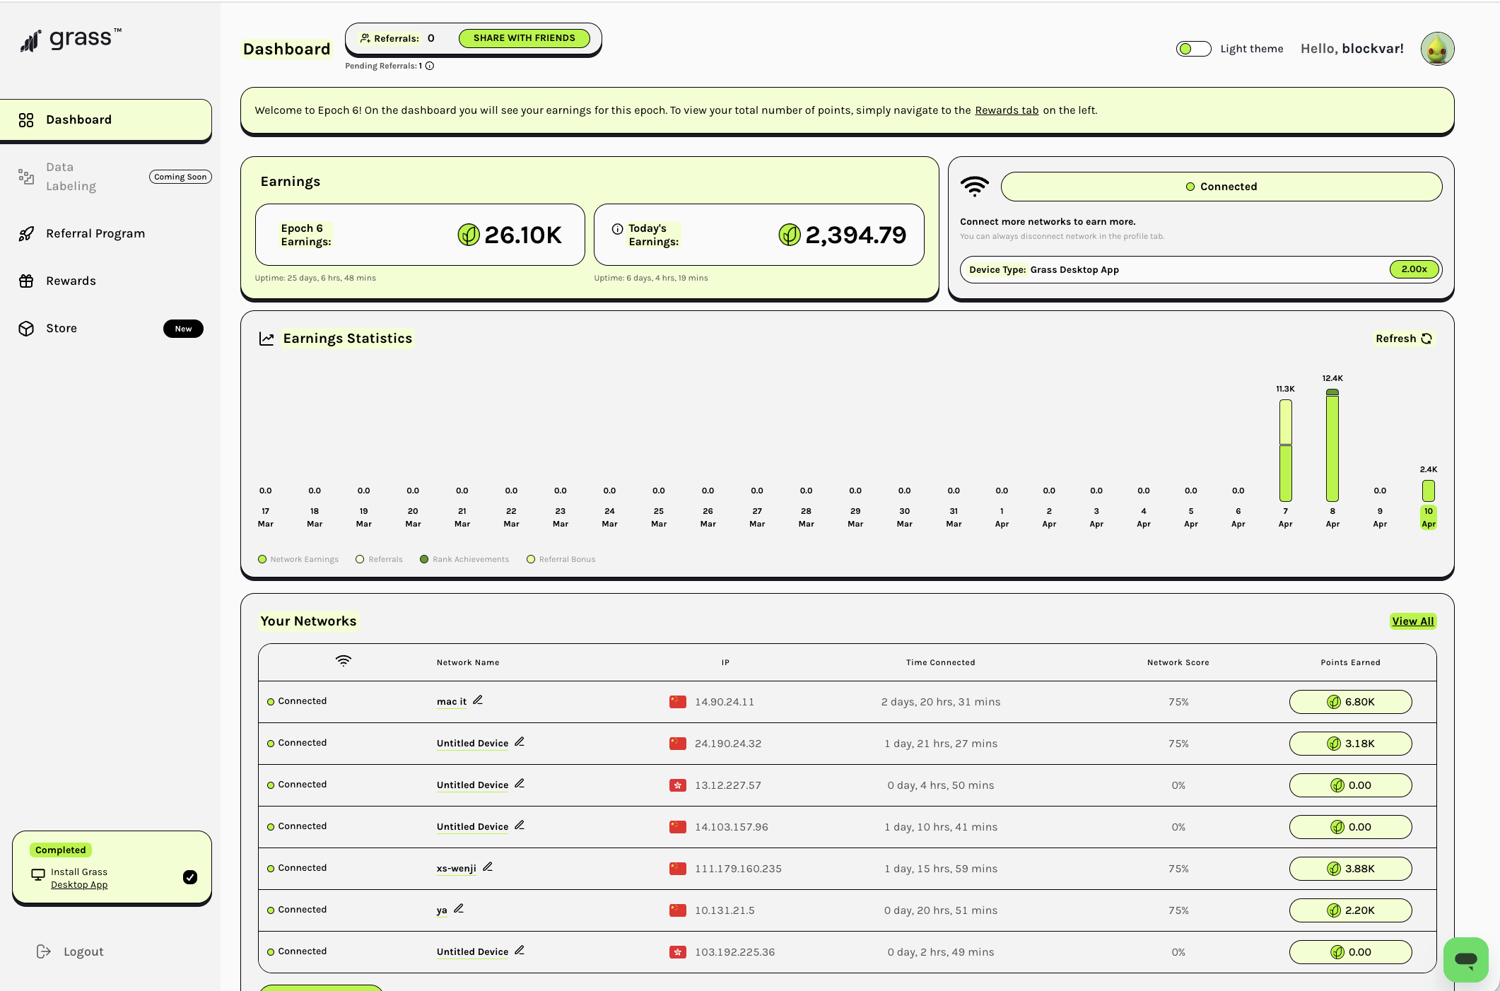
Task: Select the 10 Apr date label
Action: click(1429, 517)
